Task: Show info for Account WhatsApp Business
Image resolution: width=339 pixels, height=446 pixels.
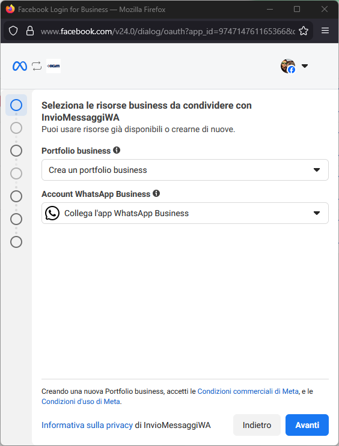Action: point(156,193)
